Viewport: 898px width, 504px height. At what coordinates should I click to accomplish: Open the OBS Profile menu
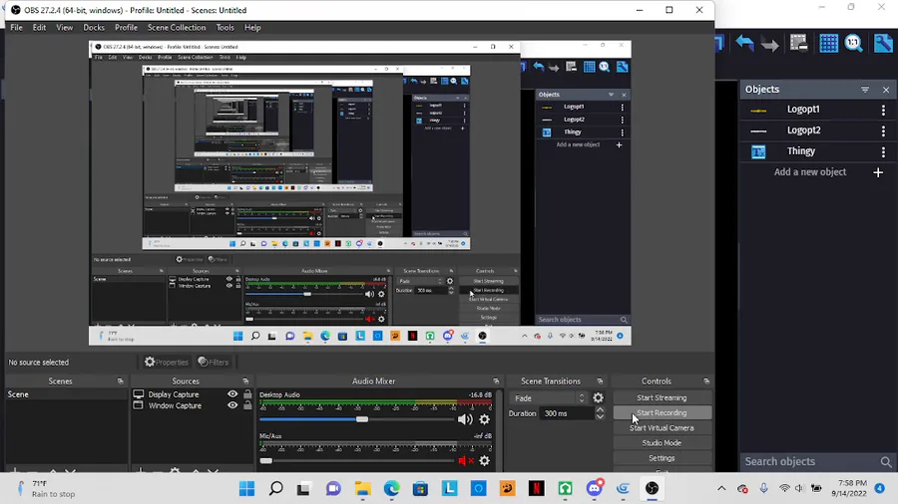click(x=126, y=28)
